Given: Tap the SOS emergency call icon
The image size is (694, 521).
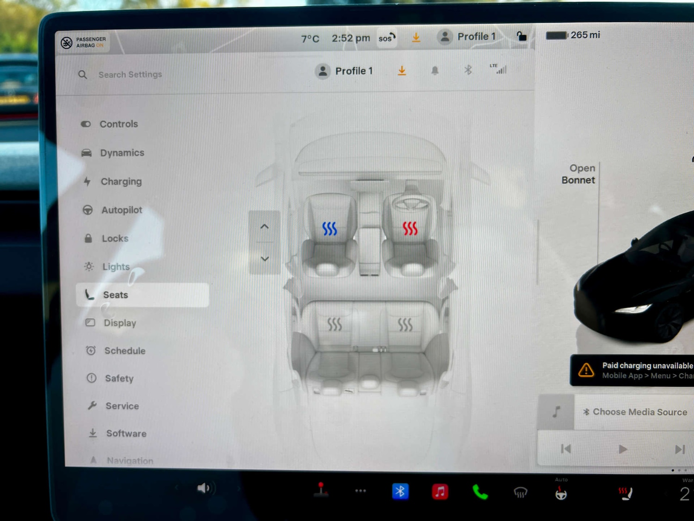Looking at the screenshot, I should click(x=386, y=38).
